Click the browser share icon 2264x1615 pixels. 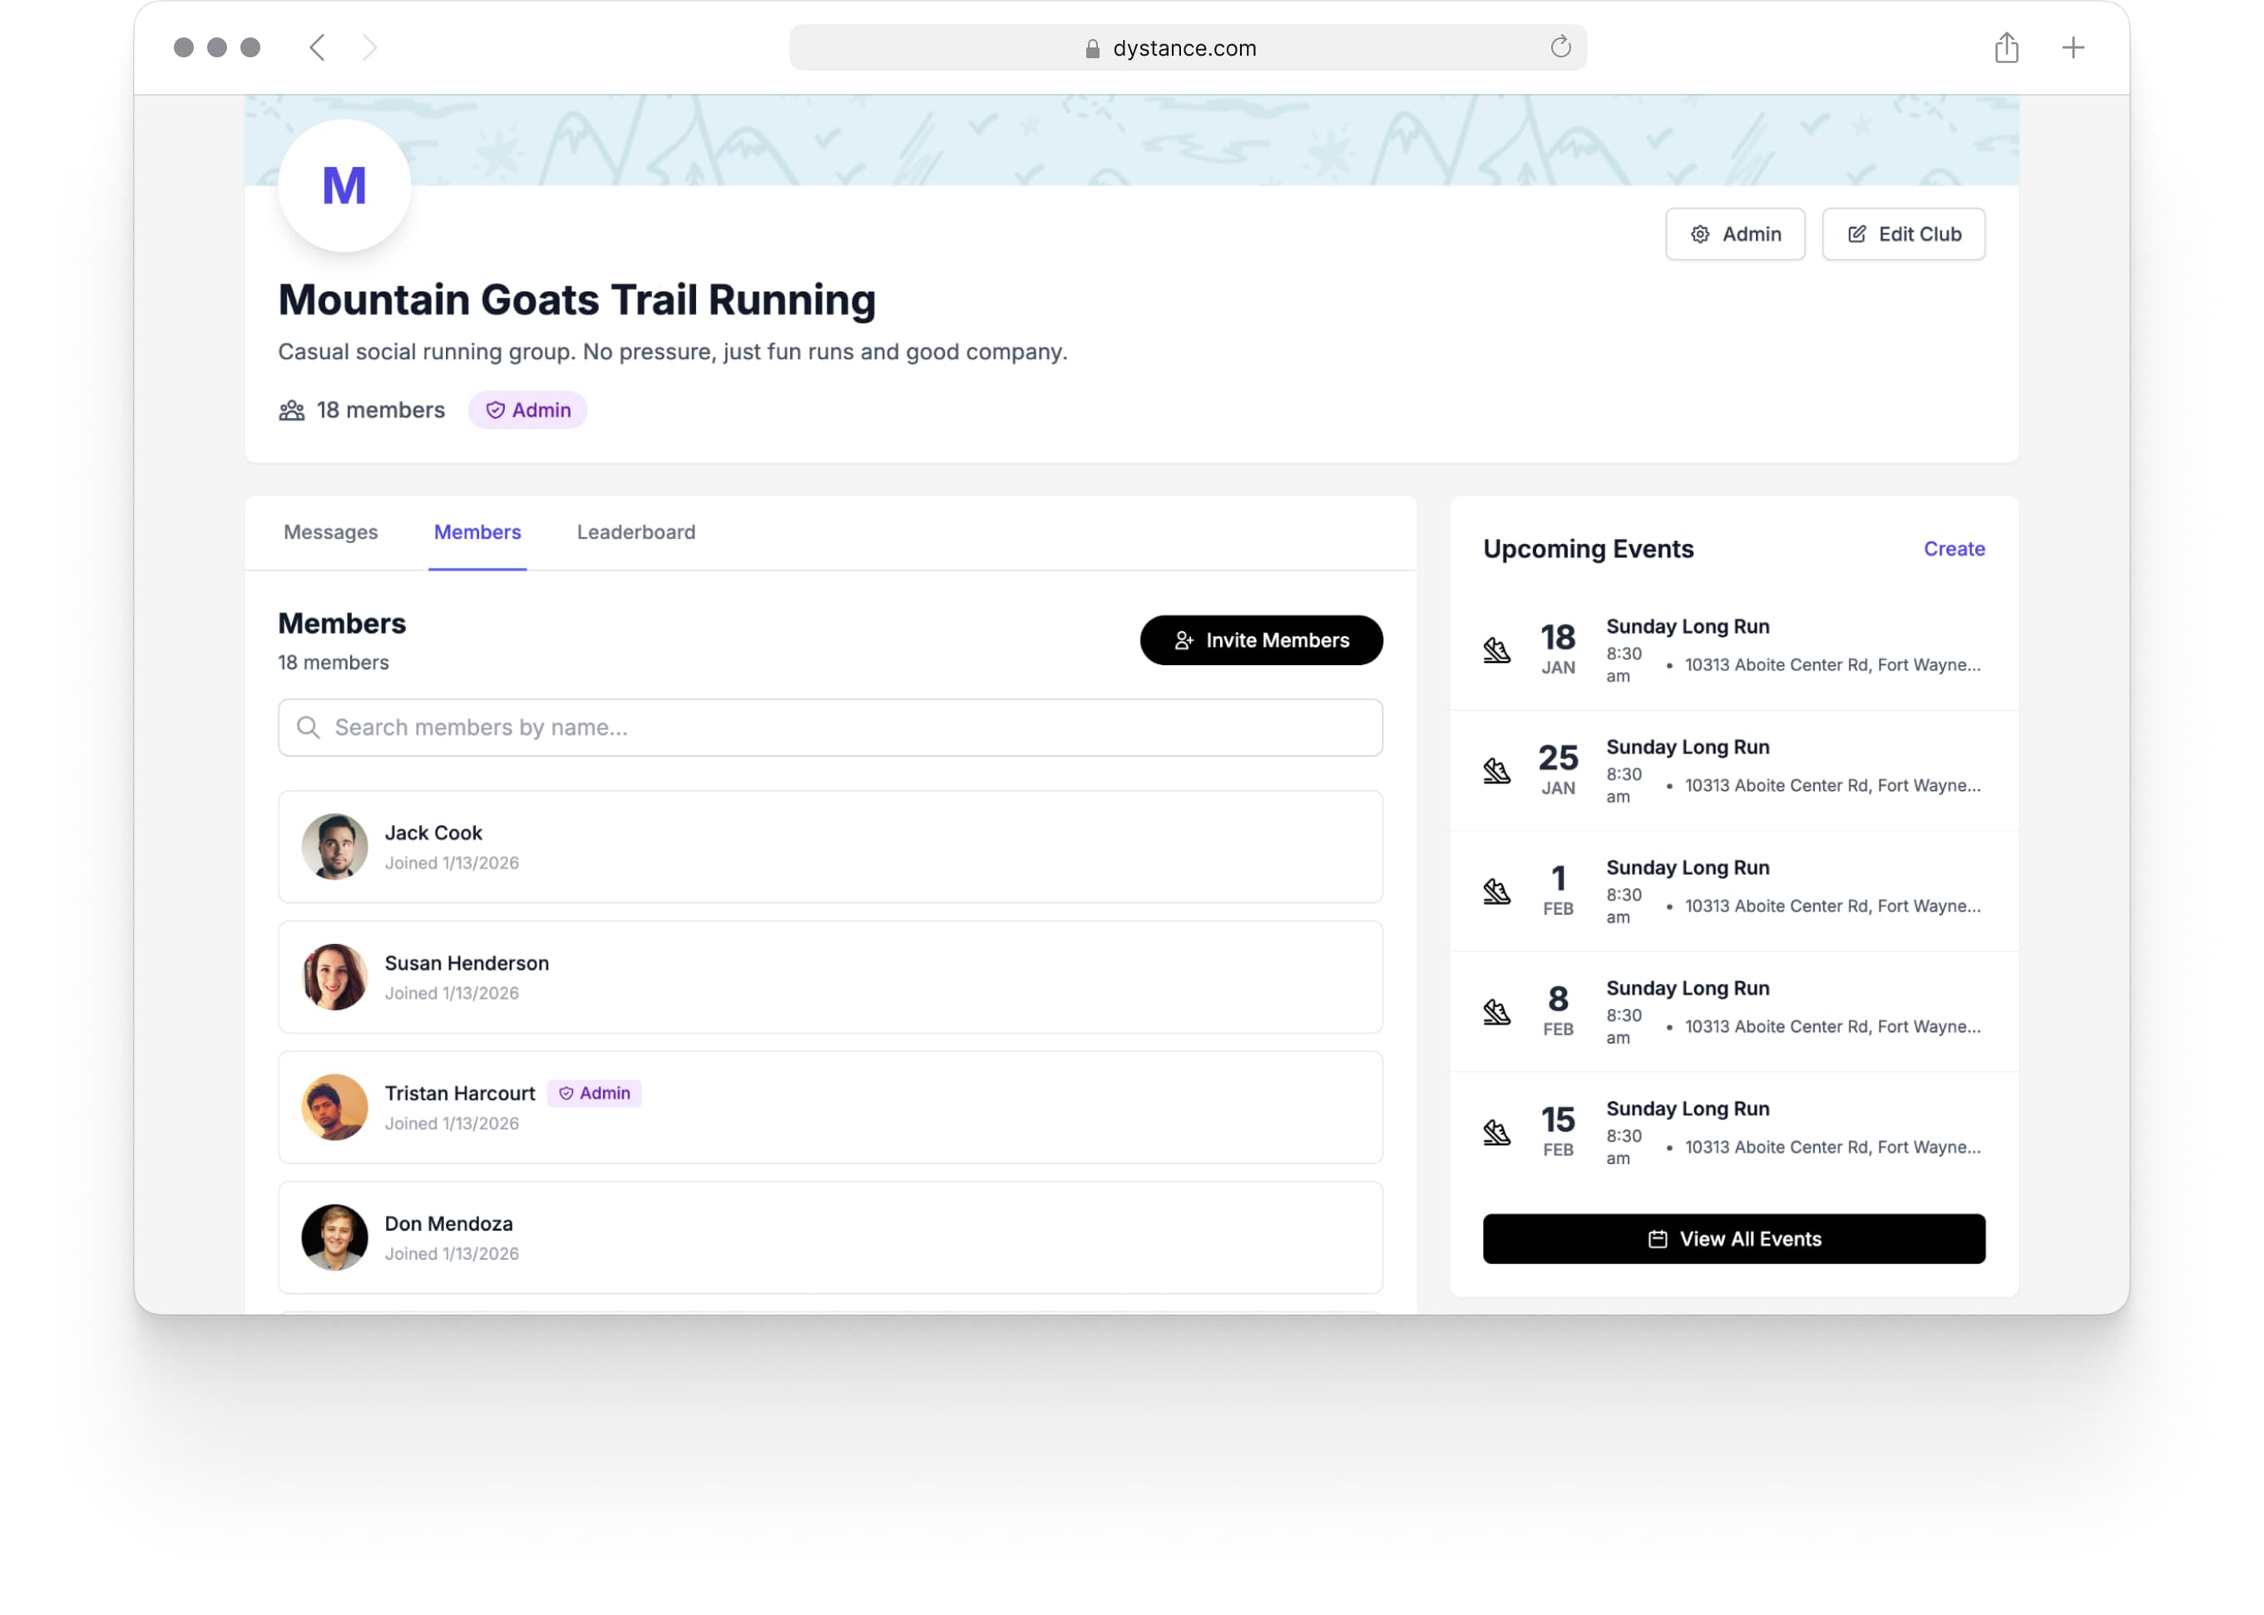(x=2005, y=47)
